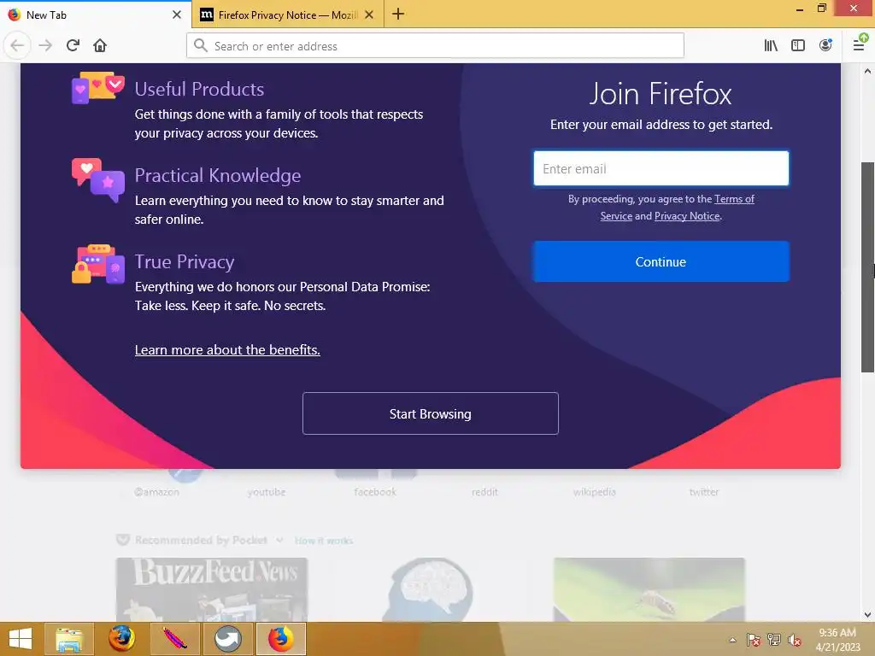The width and height of the screenshot is (875, 656).
Task: Close the New Tab tab
Action: (177, 15)
